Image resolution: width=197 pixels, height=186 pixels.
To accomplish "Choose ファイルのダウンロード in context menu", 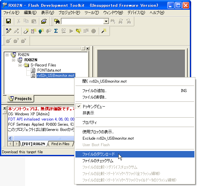I will coord(135,154).
